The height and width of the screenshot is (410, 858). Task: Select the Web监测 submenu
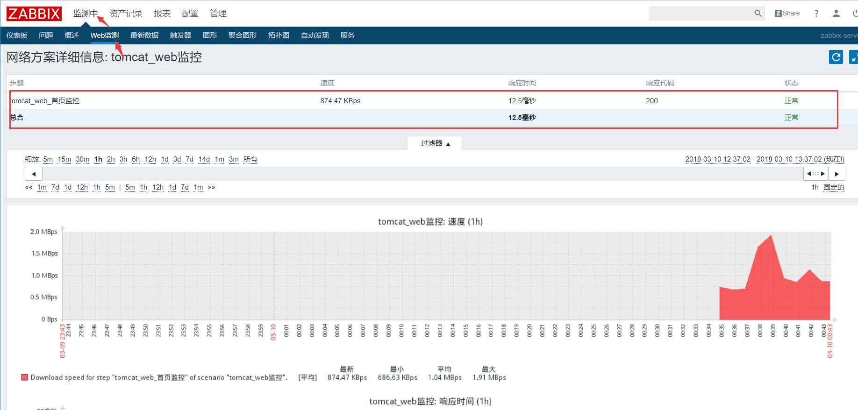[105, 35]
